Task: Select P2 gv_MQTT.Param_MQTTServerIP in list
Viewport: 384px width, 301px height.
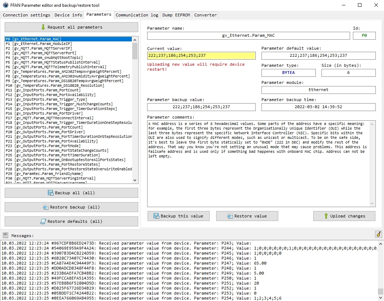Action: [x=39, y=48]
